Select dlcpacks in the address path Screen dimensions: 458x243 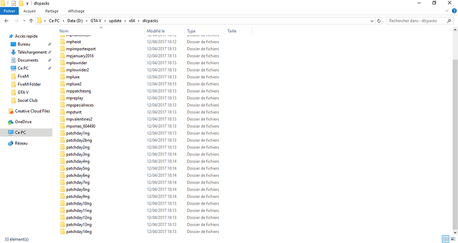[150, 21]
